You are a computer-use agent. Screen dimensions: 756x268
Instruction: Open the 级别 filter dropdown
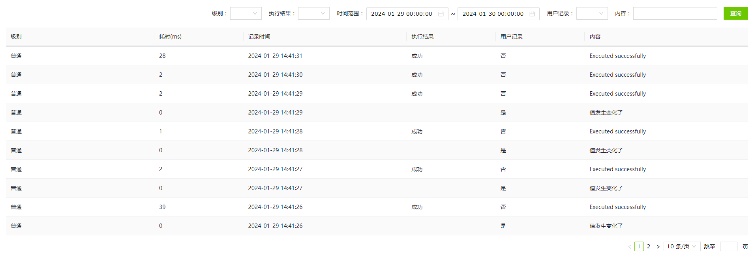tap(246, 13)
